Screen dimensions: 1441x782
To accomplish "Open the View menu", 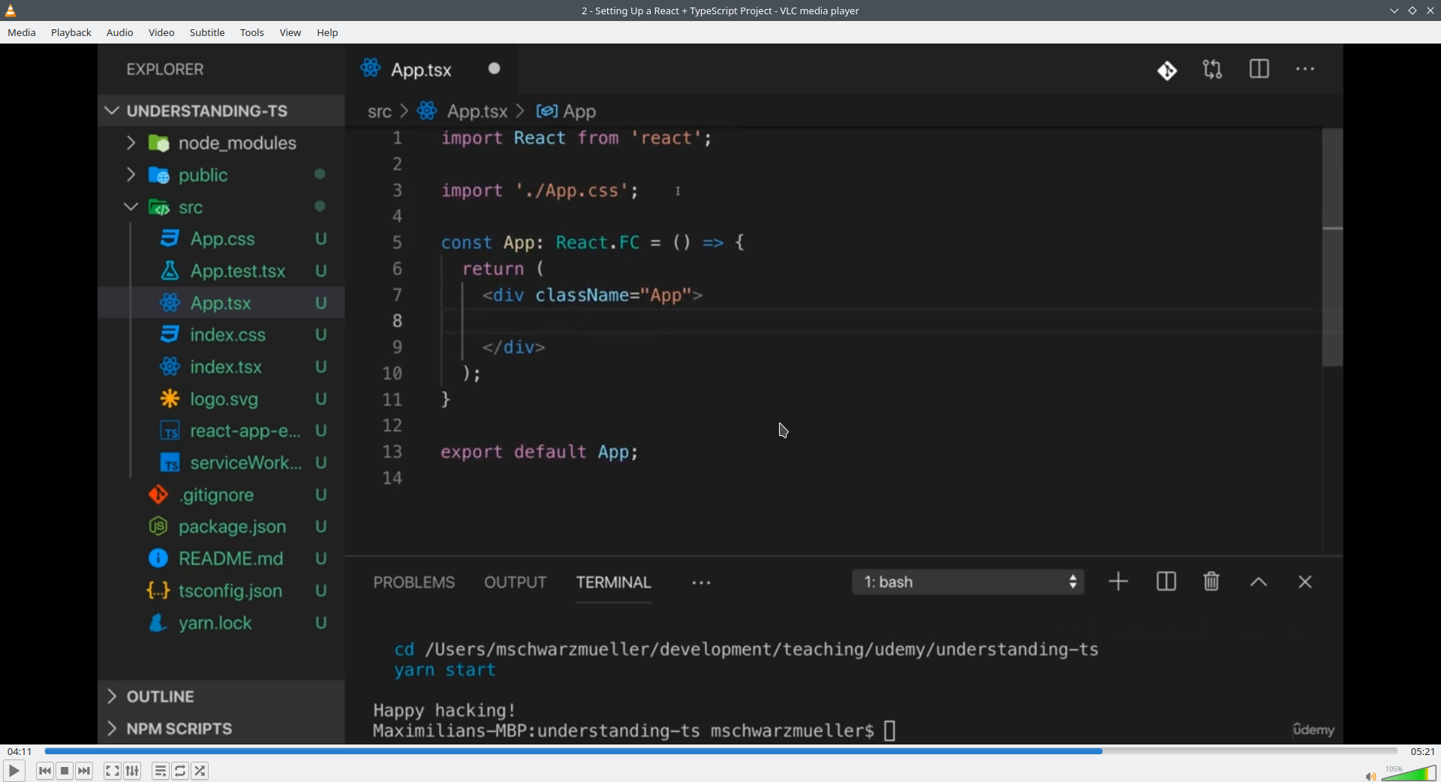I will (290, 32).
